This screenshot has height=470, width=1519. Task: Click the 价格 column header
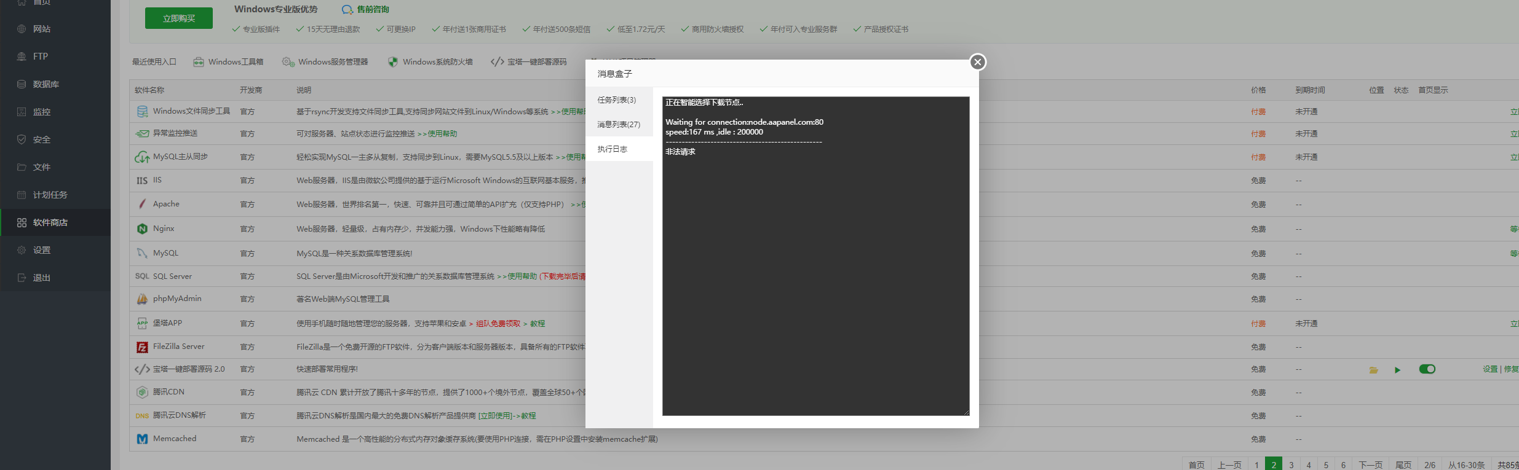point(1258,90)
